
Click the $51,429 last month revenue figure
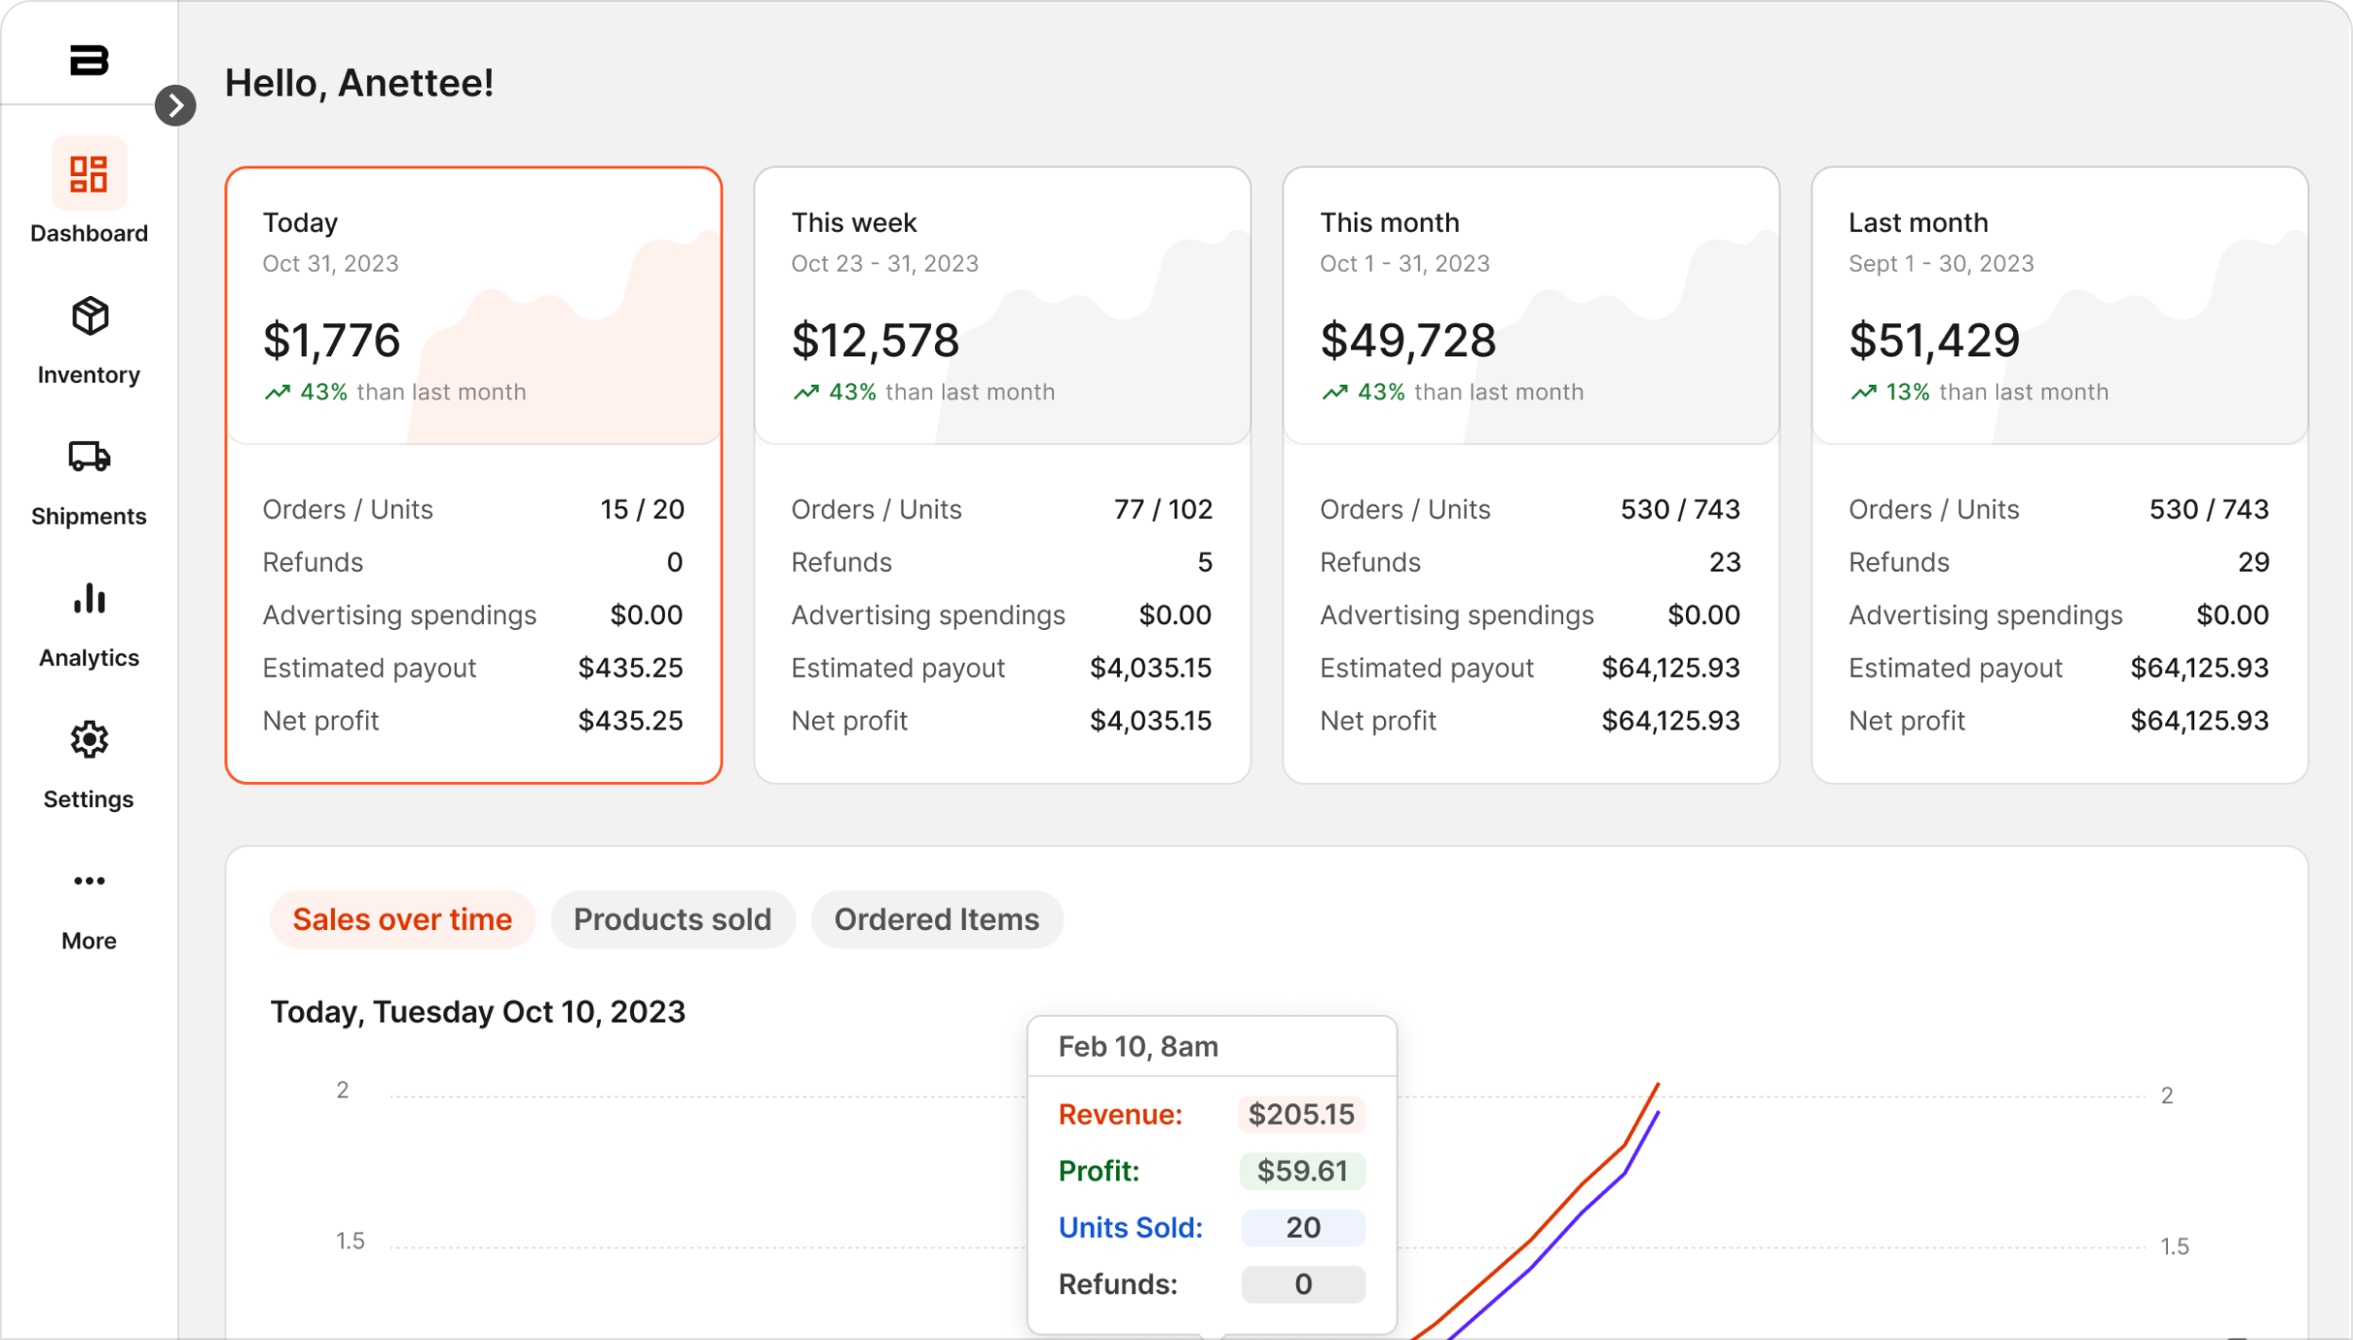[1934, 341]
